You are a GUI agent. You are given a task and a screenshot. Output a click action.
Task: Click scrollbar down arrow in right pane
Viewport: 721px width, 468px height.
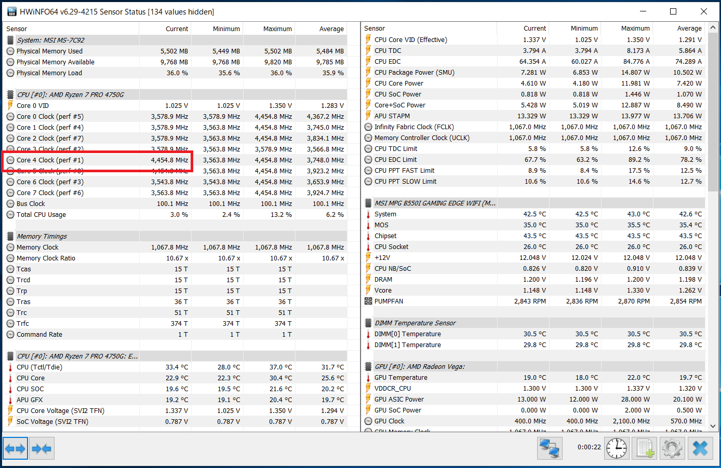[x=713, y=426]
